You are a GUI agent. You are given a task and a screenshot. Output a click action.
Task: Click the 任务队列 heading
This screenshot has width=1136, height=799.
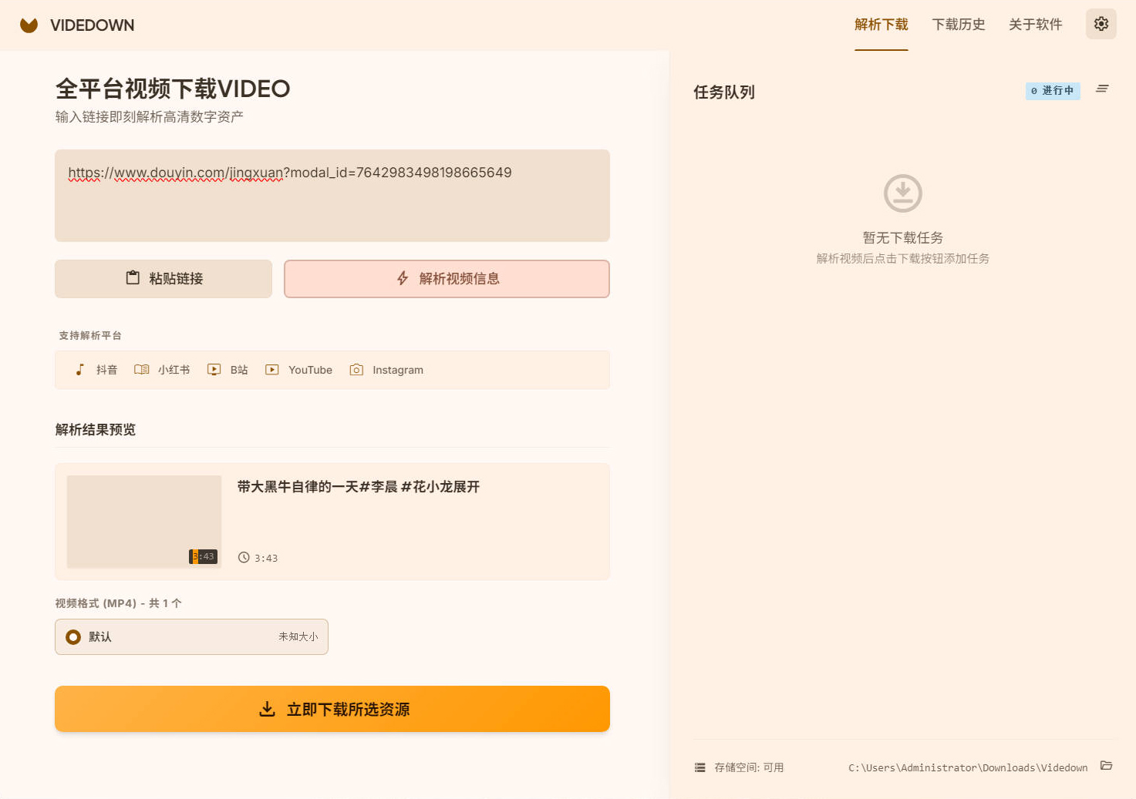point(723,92)
